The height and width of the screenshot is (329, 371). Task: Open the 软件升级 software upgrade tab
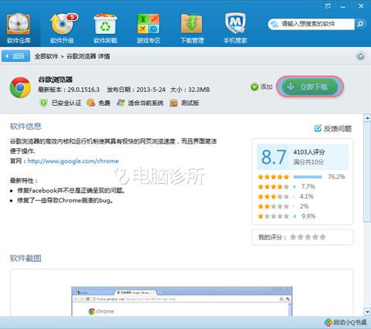(62, 29)
